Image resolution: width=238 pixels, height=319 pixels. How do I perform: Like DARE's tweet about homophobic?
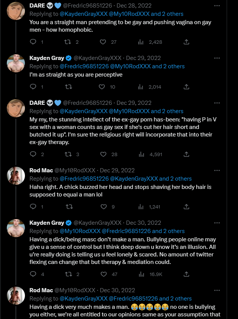(103, 42)
